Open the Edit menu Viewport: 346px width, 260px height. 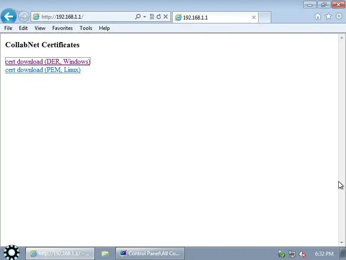coord(23,28)
